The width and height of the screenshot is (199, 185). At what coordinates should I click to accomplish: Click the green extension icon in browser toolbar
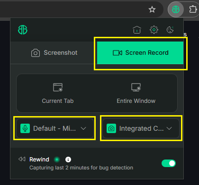tap(176, 9)
